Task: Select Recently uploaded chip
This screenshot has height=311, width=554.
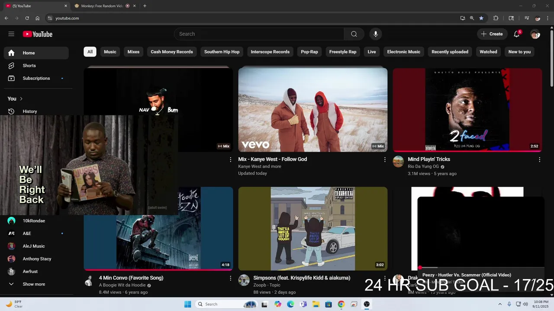Action: coord(450,52)
